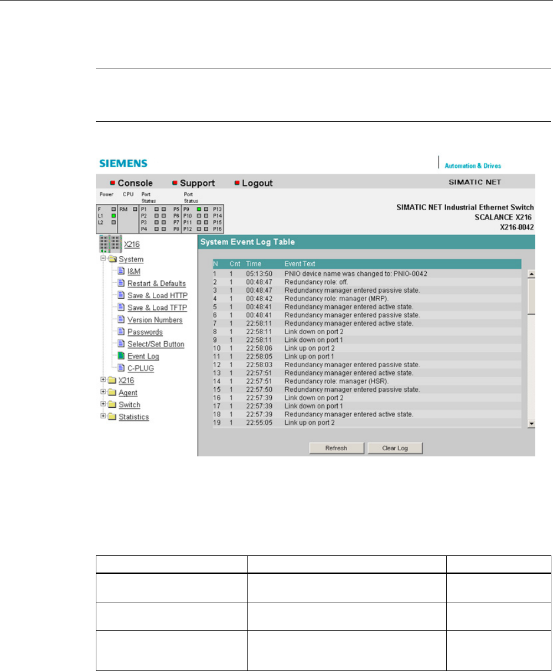Select the 22:58:06 Link up on port 2 row
This screenshot has height=671, width=553.
(367, 348)
